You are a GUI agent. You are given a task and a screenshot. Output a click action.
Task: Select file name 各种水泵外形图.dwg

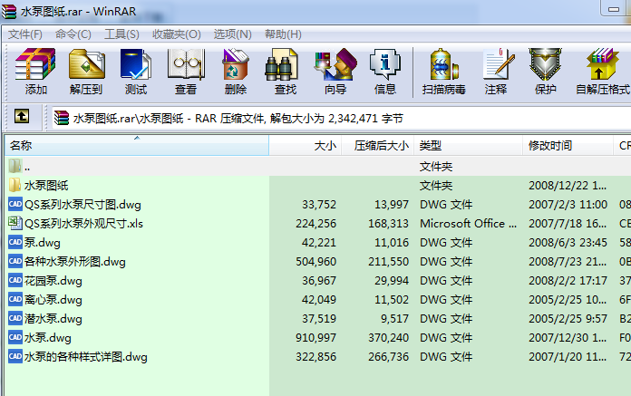[x=75, y=262]
